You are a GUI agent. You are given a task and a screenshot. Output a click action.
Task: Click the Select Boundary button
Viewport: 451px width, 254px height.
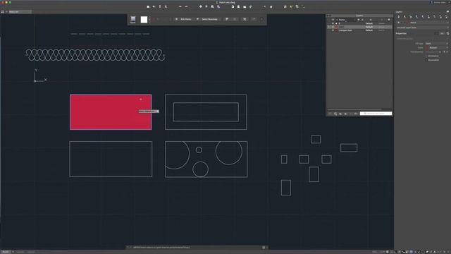click(207, 19)
